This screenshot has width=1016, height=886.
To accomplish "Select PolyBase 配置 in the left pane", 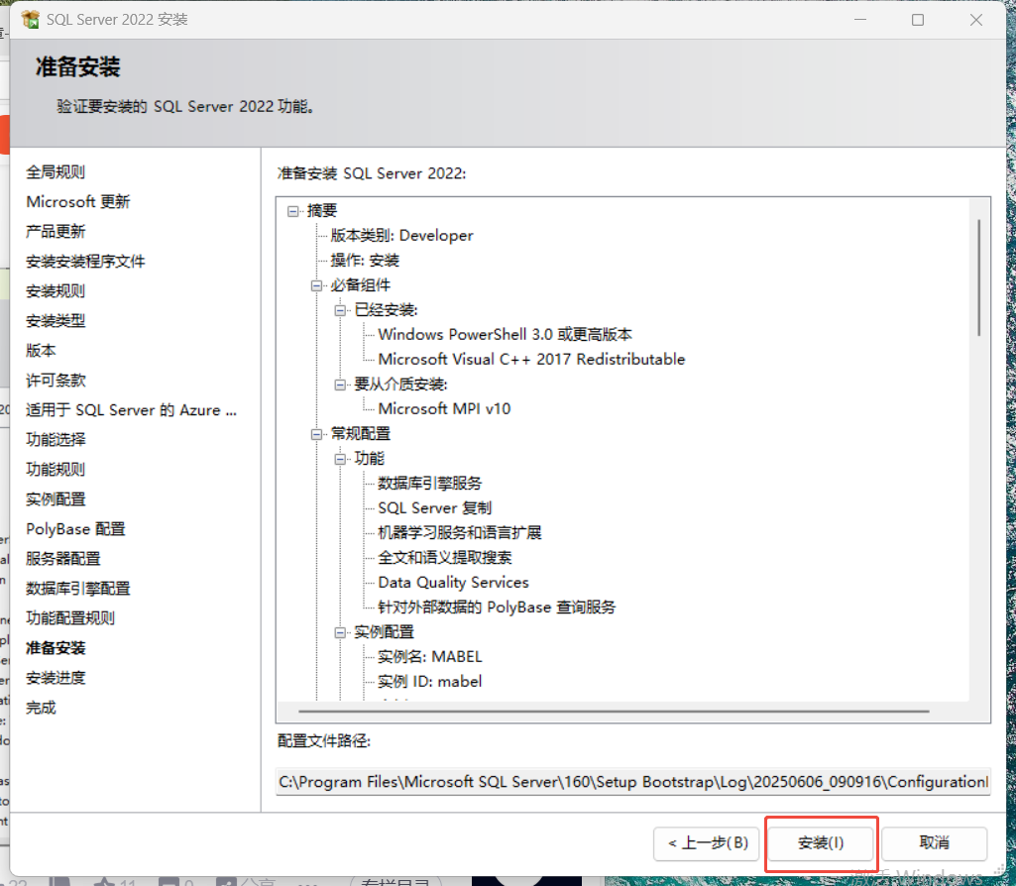I will [x=74, y=528].
